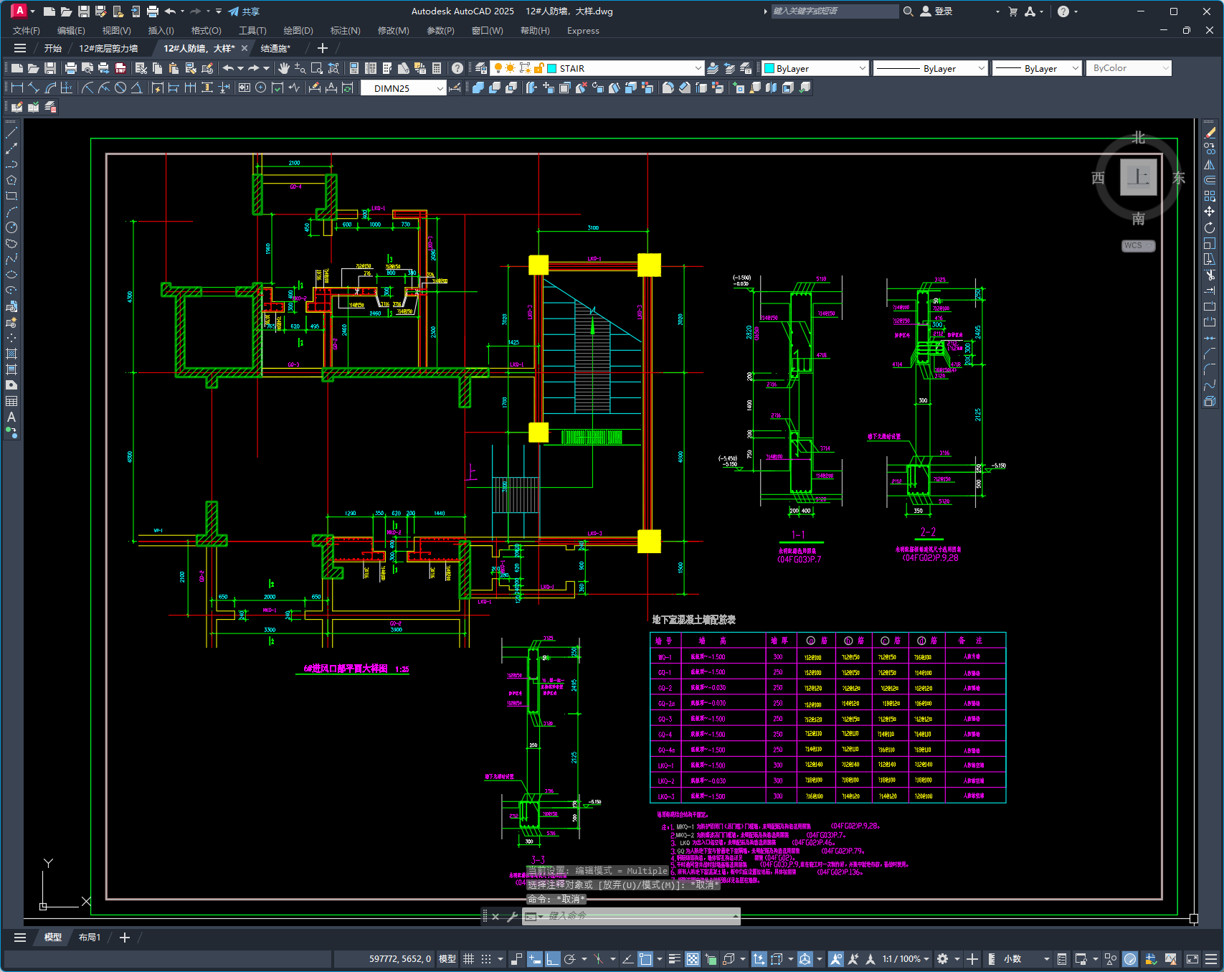Click the Plot printer icon
This screenshot has width=1224, height=972.
[70, 68]
